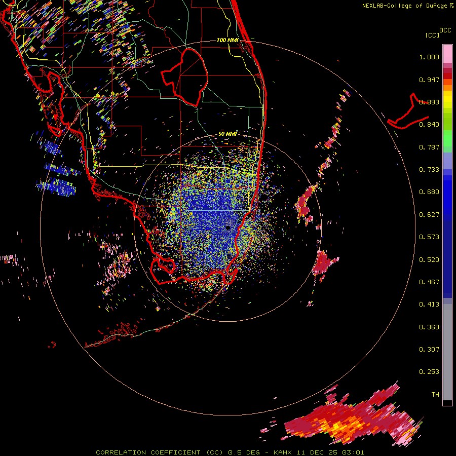Viewport: 456px width, 456px height.
Task: Select the 0.947 scale value
Action: click(x=429, y=80)
